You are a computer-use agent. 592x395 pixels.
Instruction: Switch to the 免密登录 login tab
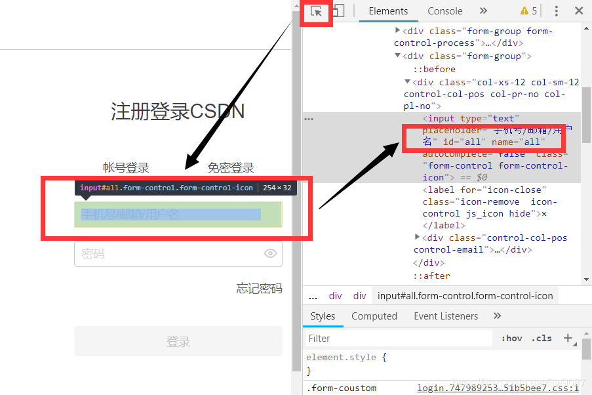[x=231, y=167]
